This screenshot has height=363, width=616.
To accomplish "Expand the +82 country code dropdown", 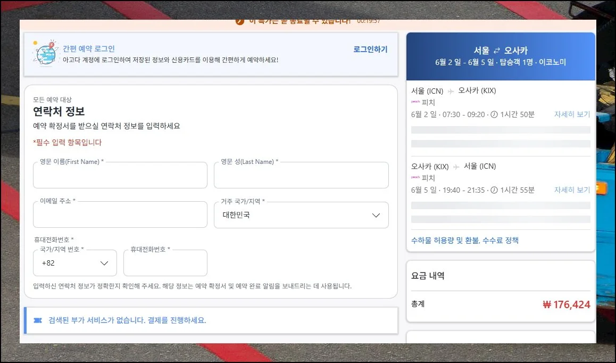I will (75, 263).
